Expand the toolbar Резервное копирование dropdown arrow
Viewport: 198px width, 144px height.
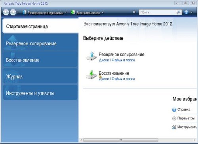pos(66,13)
